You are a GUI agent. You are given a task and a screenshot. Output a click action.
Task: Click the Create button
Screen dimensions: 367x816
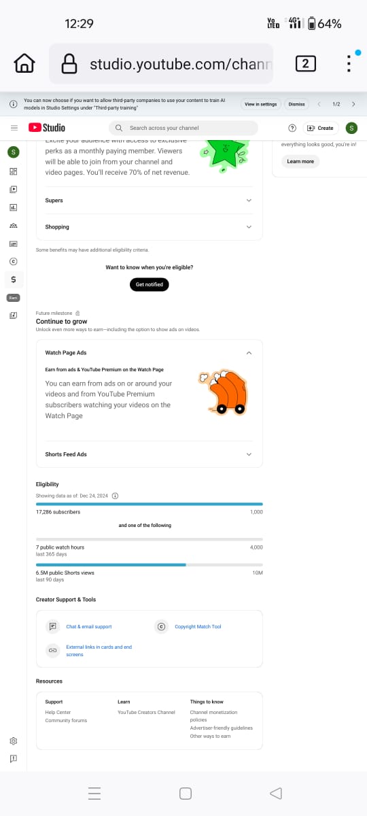[x=321, y=128]
